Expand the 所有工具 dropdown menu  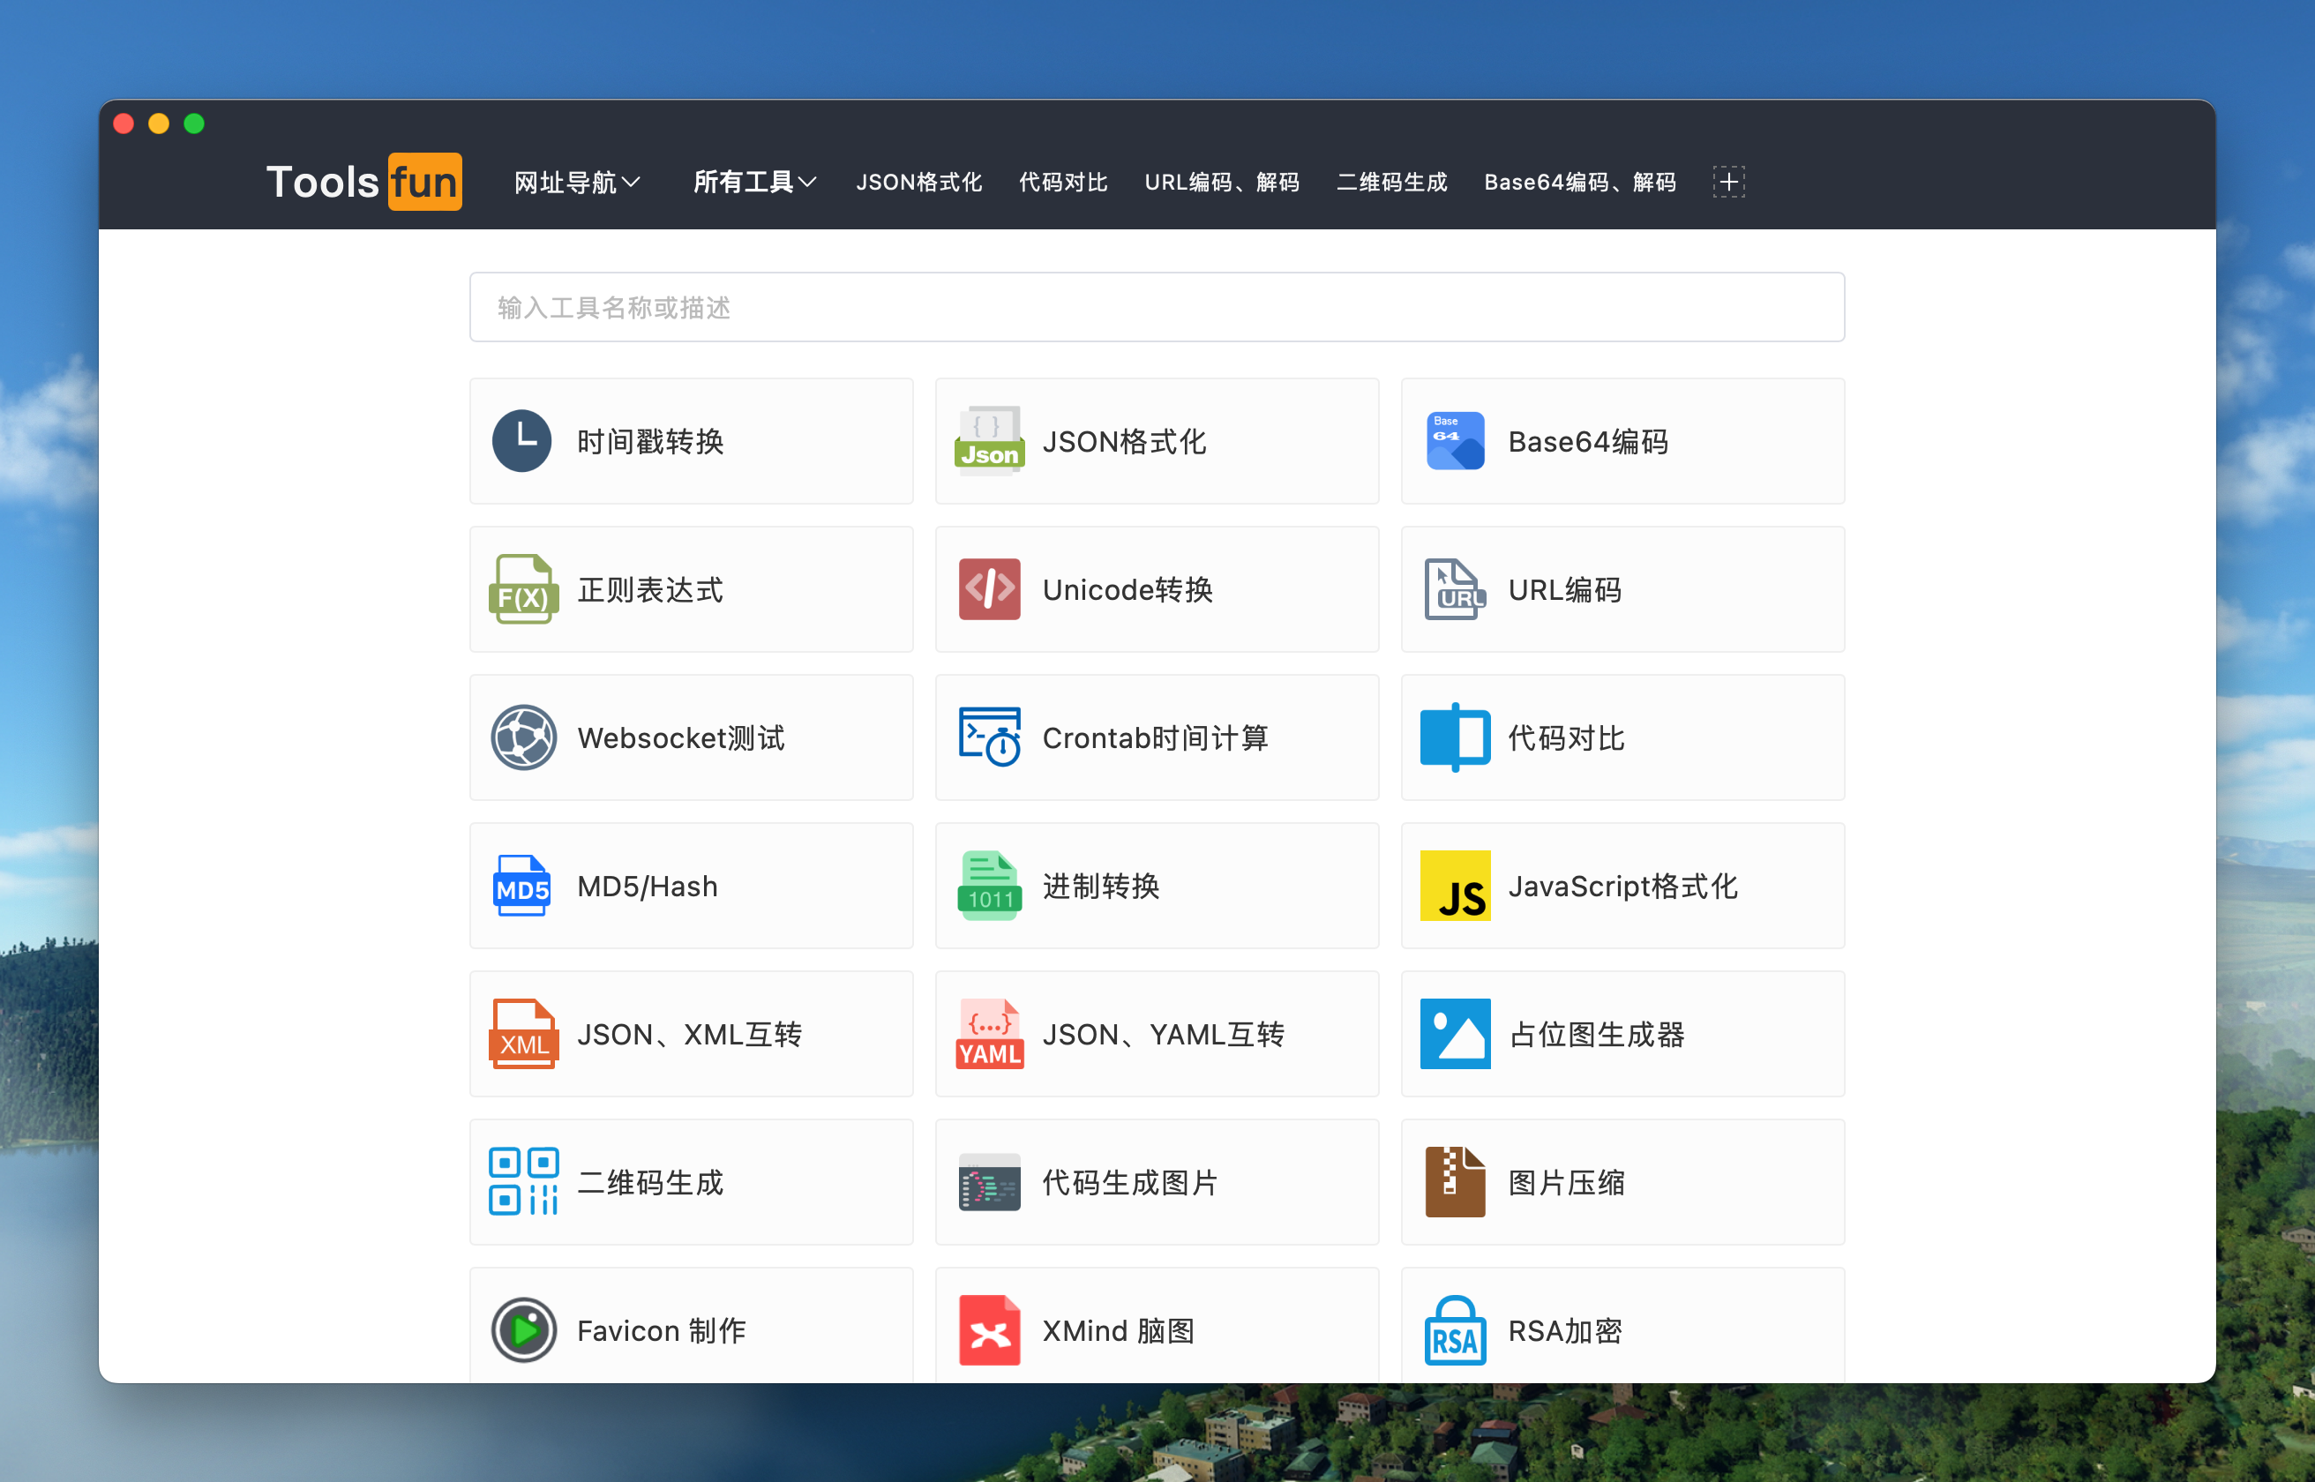754,182
